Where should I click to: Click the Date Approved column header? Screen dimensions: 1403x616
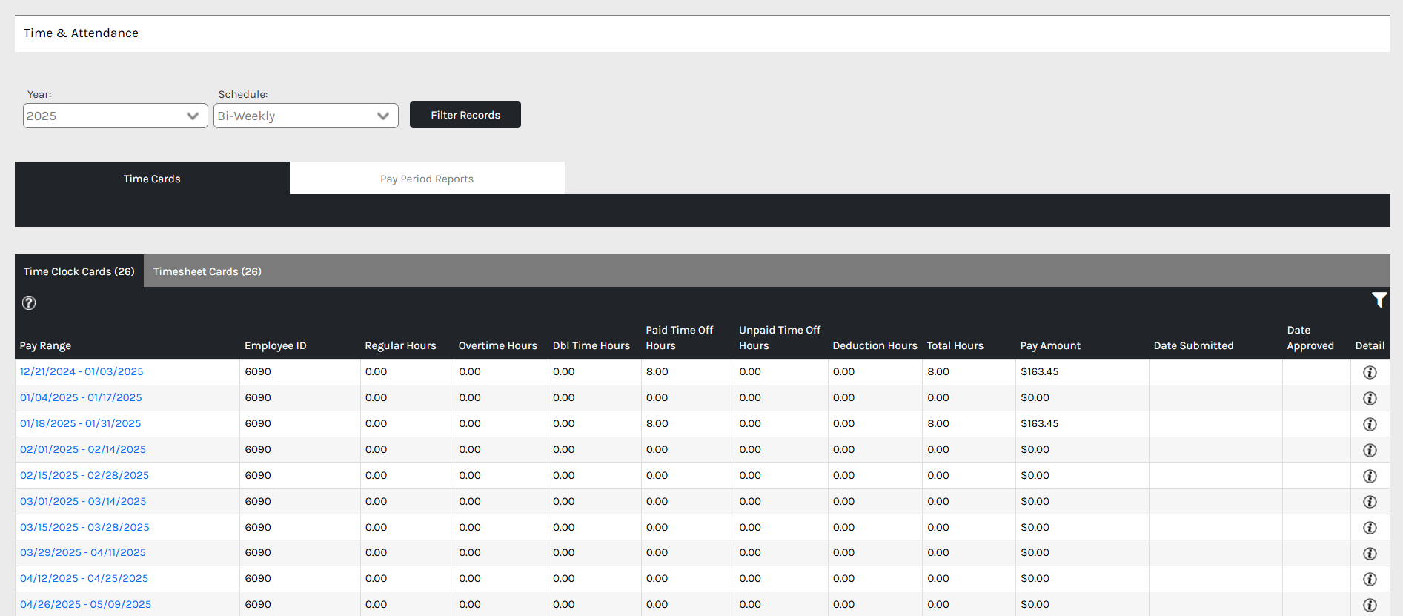pyautogui.click(x=1310, y=338)
